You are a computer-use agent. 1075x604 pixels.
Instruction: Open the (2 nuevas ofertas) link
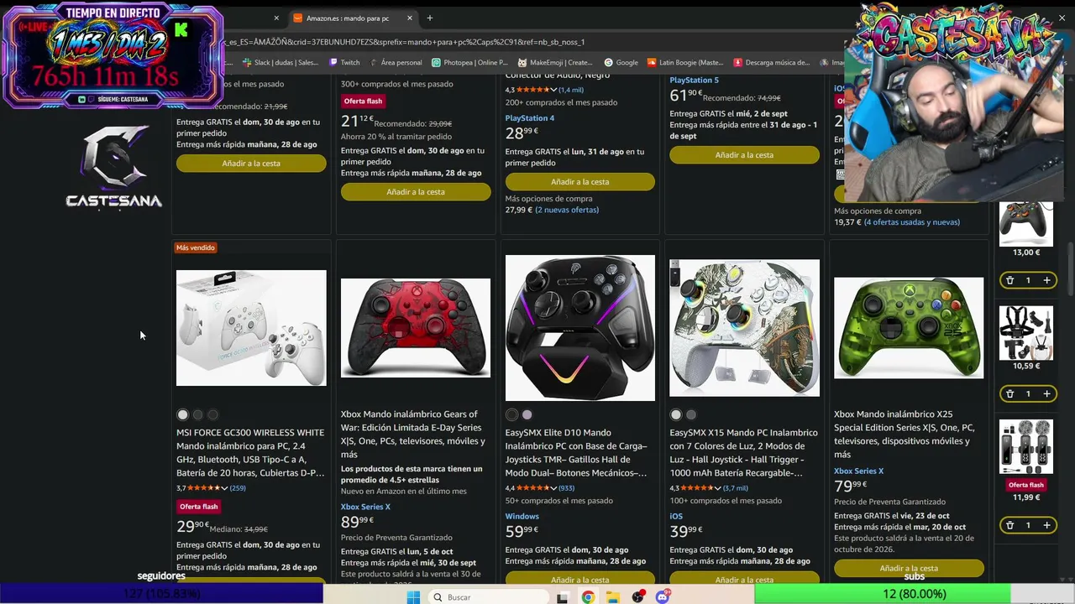click(567, 210)
